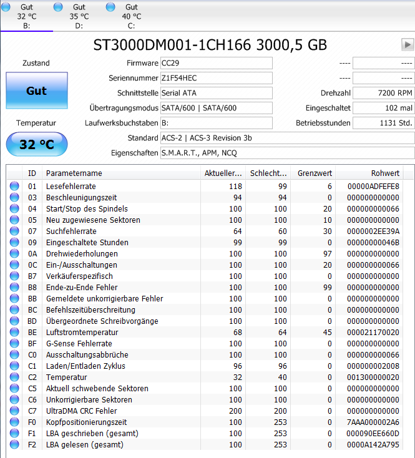The image size is (415, 458).
Task: Click the Gut health status button
Action: (37, 90)
